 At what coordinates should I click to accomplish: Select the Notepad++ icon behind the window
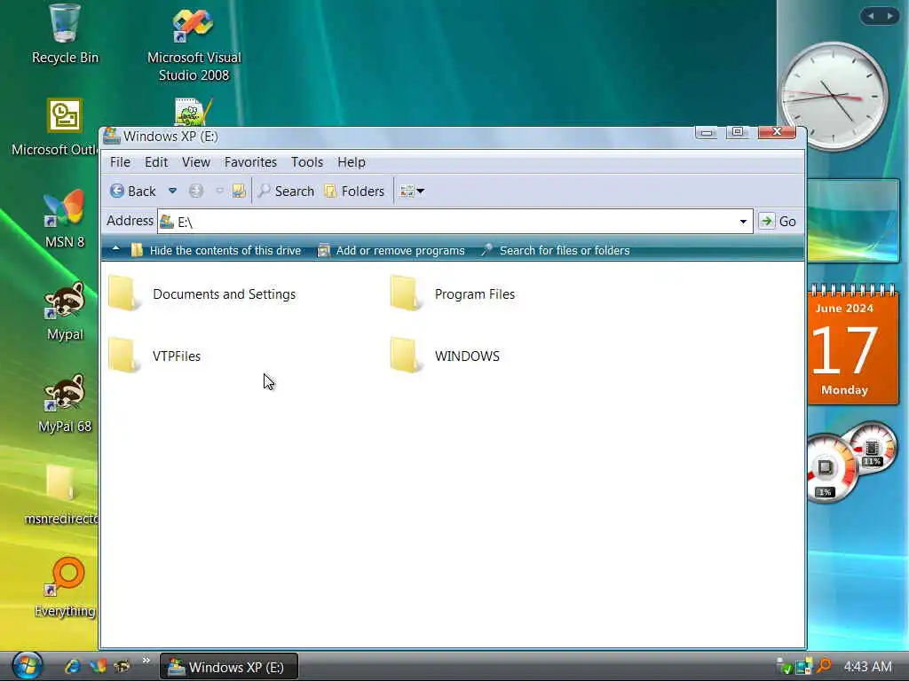pyautogui.click(x=192, y=111)
